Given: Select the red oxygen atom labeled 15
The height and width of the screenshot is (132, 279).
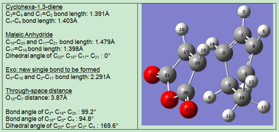Looking at the screenshot, I should point(169,100).
